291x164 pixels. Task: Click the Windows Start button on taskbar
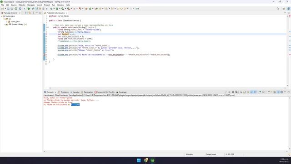point(139,160)
